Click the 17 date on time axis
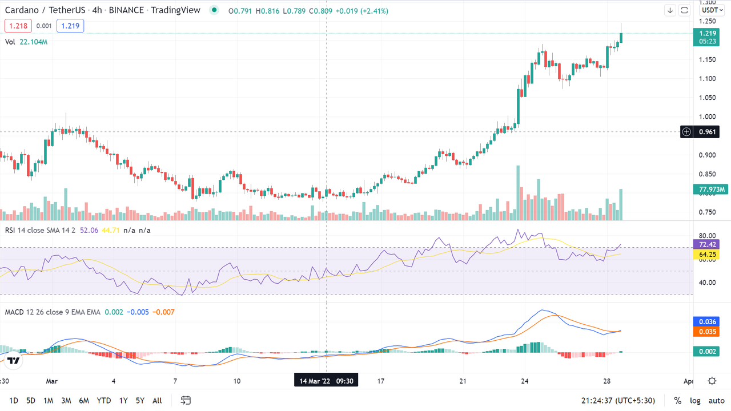Viewport: 731px width, 411px height. (x=380, y=381)
